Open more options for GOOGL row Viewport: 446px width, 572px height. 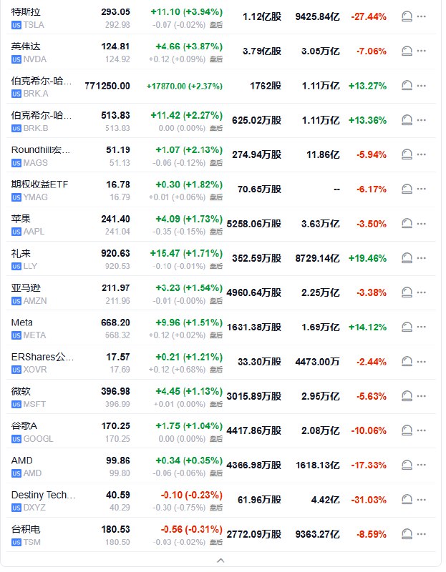422,431
